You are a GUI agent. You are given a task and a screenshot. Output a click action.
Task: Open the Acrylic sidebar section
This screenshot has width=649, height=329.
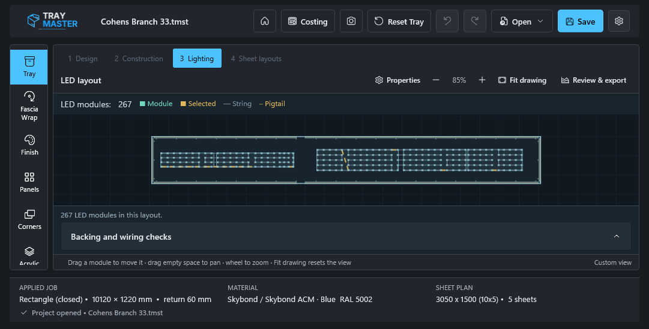pyautogui.click(x=29, y=255)
